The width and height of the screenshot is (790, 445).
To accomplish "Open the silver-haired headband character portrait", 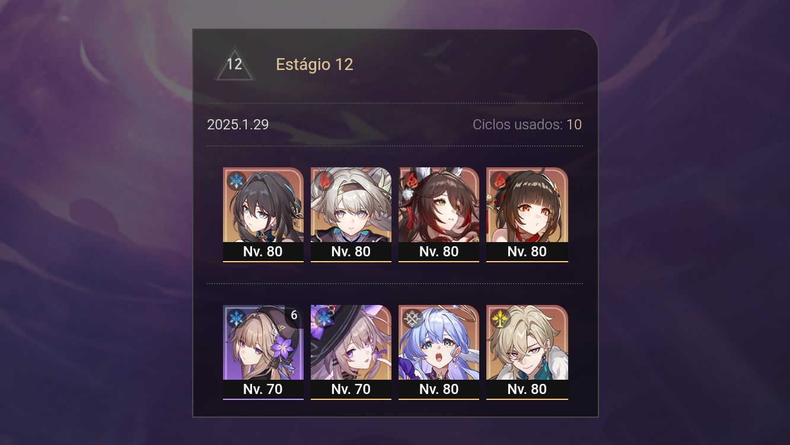I will click(x=351, y=215).
